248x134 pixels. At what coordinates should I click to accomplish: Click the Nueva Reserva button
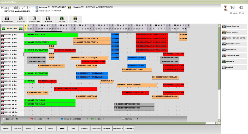pyautogui.click(x=234, y=26)
